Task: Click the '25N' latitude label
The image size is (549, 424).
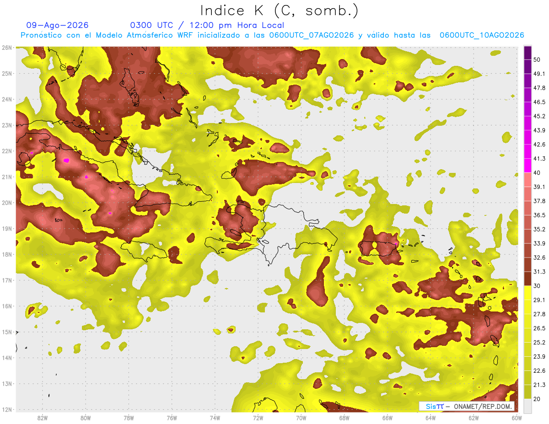Action: coord(7,73)
